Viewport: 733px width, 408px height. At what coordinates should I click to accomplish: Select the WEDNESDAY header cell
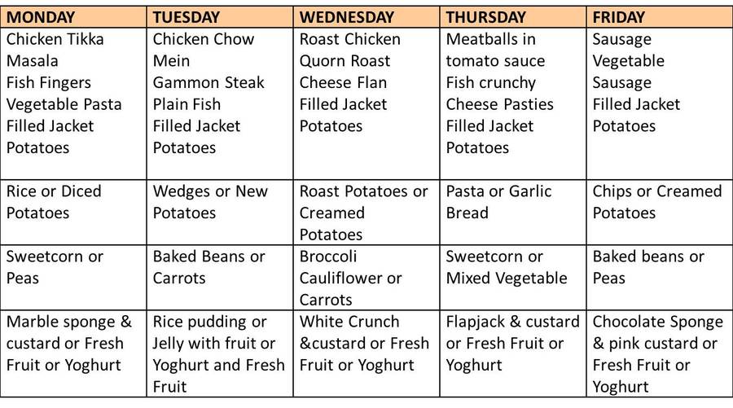pyautogui.click(x=366, y=17)
